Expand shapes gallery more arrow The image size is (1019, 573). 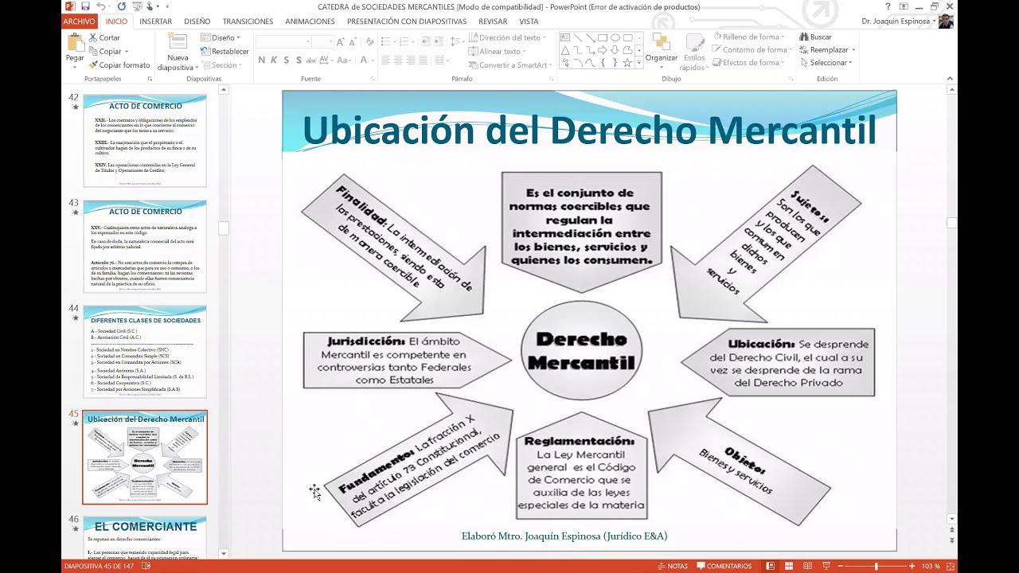pyautogui.click(x=639, y=63)
